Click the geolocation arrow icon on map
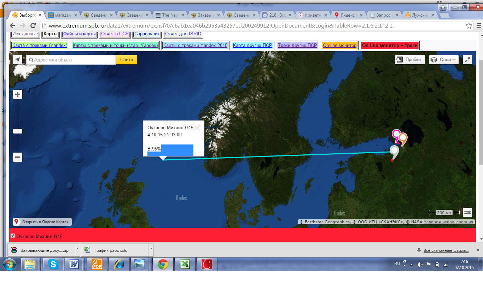The width and height of the screenshot is (483, 290). click(18, 60)
